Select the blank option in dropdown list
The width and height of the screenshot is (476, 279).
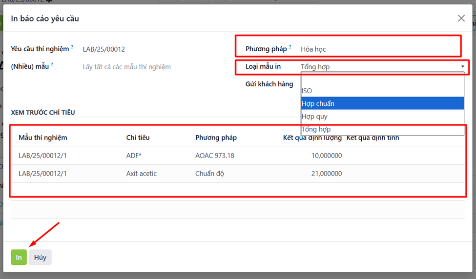[382, 79]
